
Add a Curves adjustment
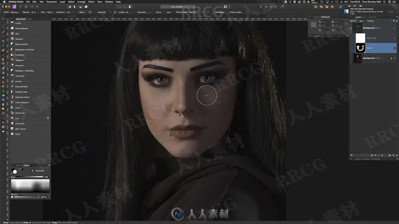tap(30, 81)
